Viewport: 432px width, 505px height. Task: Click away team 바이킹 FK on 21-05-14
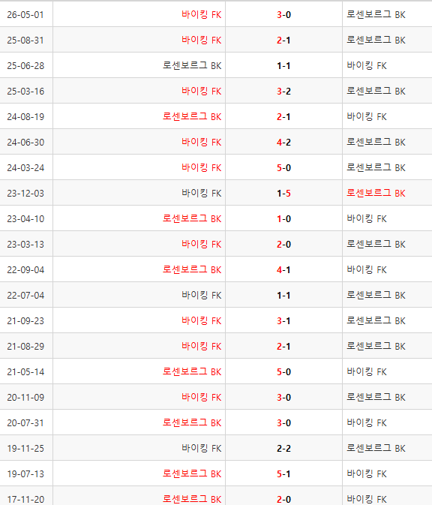tap(367, 371)
